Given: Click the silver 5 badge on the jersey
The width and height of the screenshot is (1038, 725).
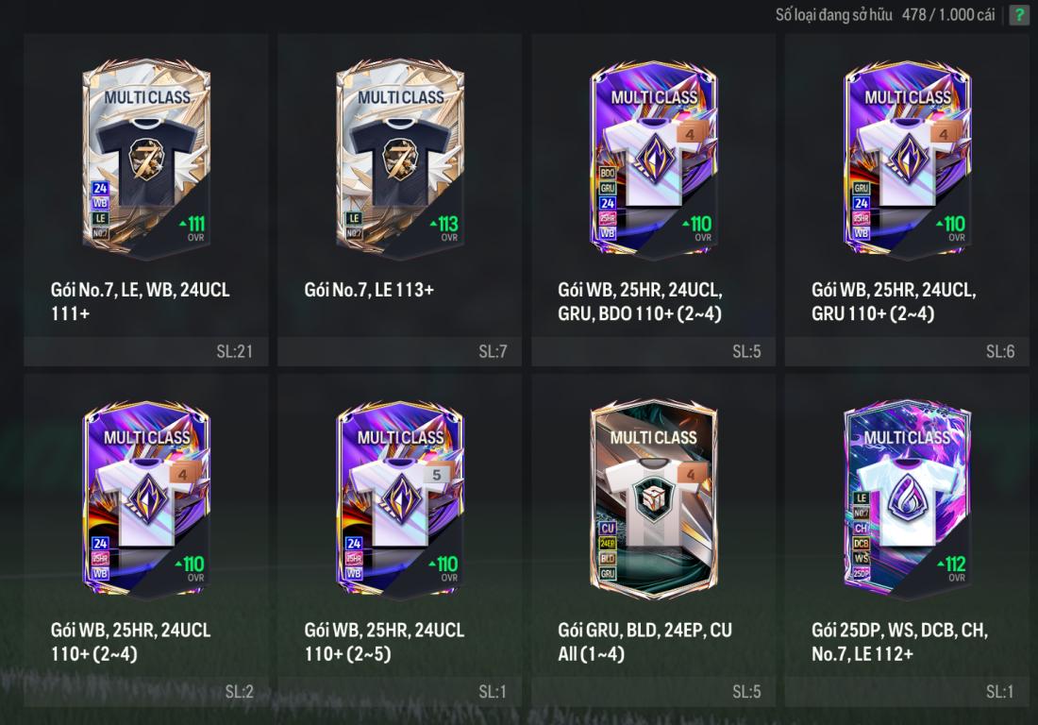Looking at the screenshot, I should [436, 474].
